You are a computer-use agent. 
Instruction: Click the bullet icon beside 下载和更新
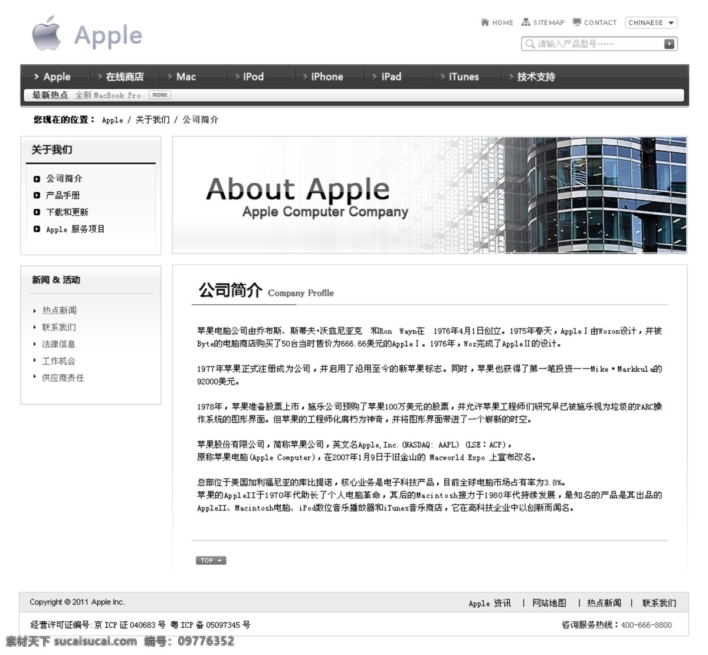tap(37, 212)
